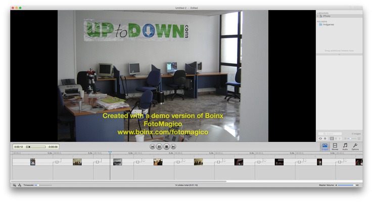Viewport: 373px width, 202px height.
Task: Click the playback progress bar in time display
Action: [x=36, y=147]
